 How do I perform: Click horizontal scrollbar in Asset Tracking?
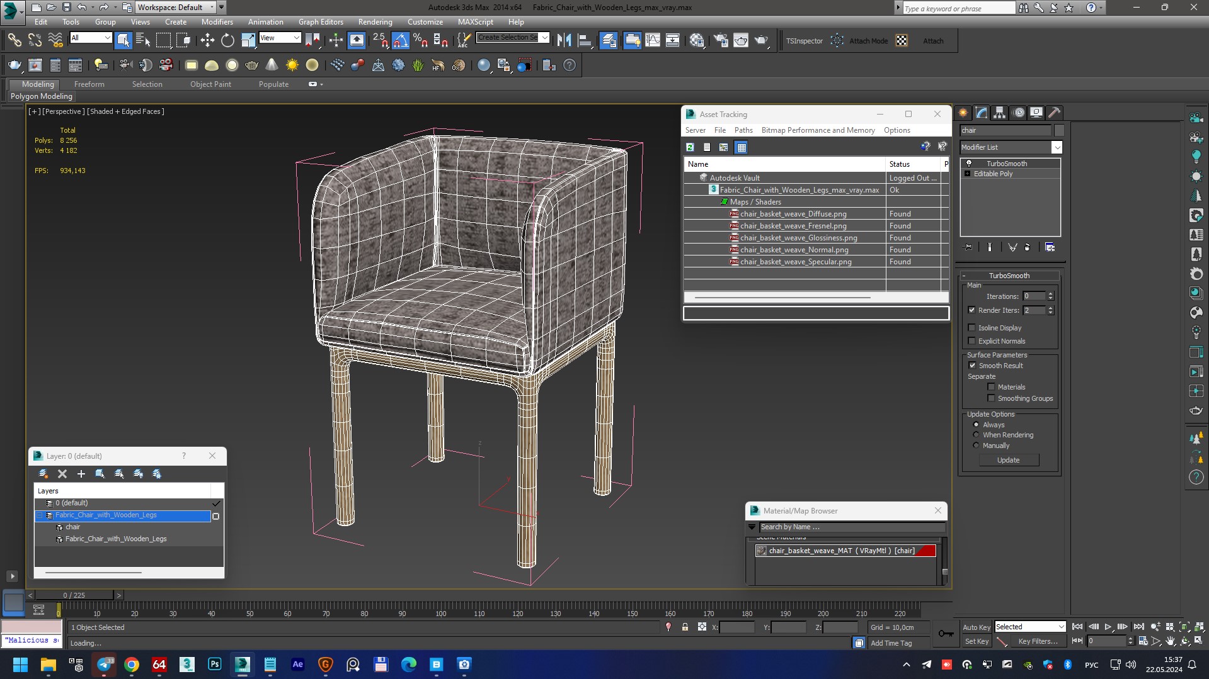click(782, 297)
